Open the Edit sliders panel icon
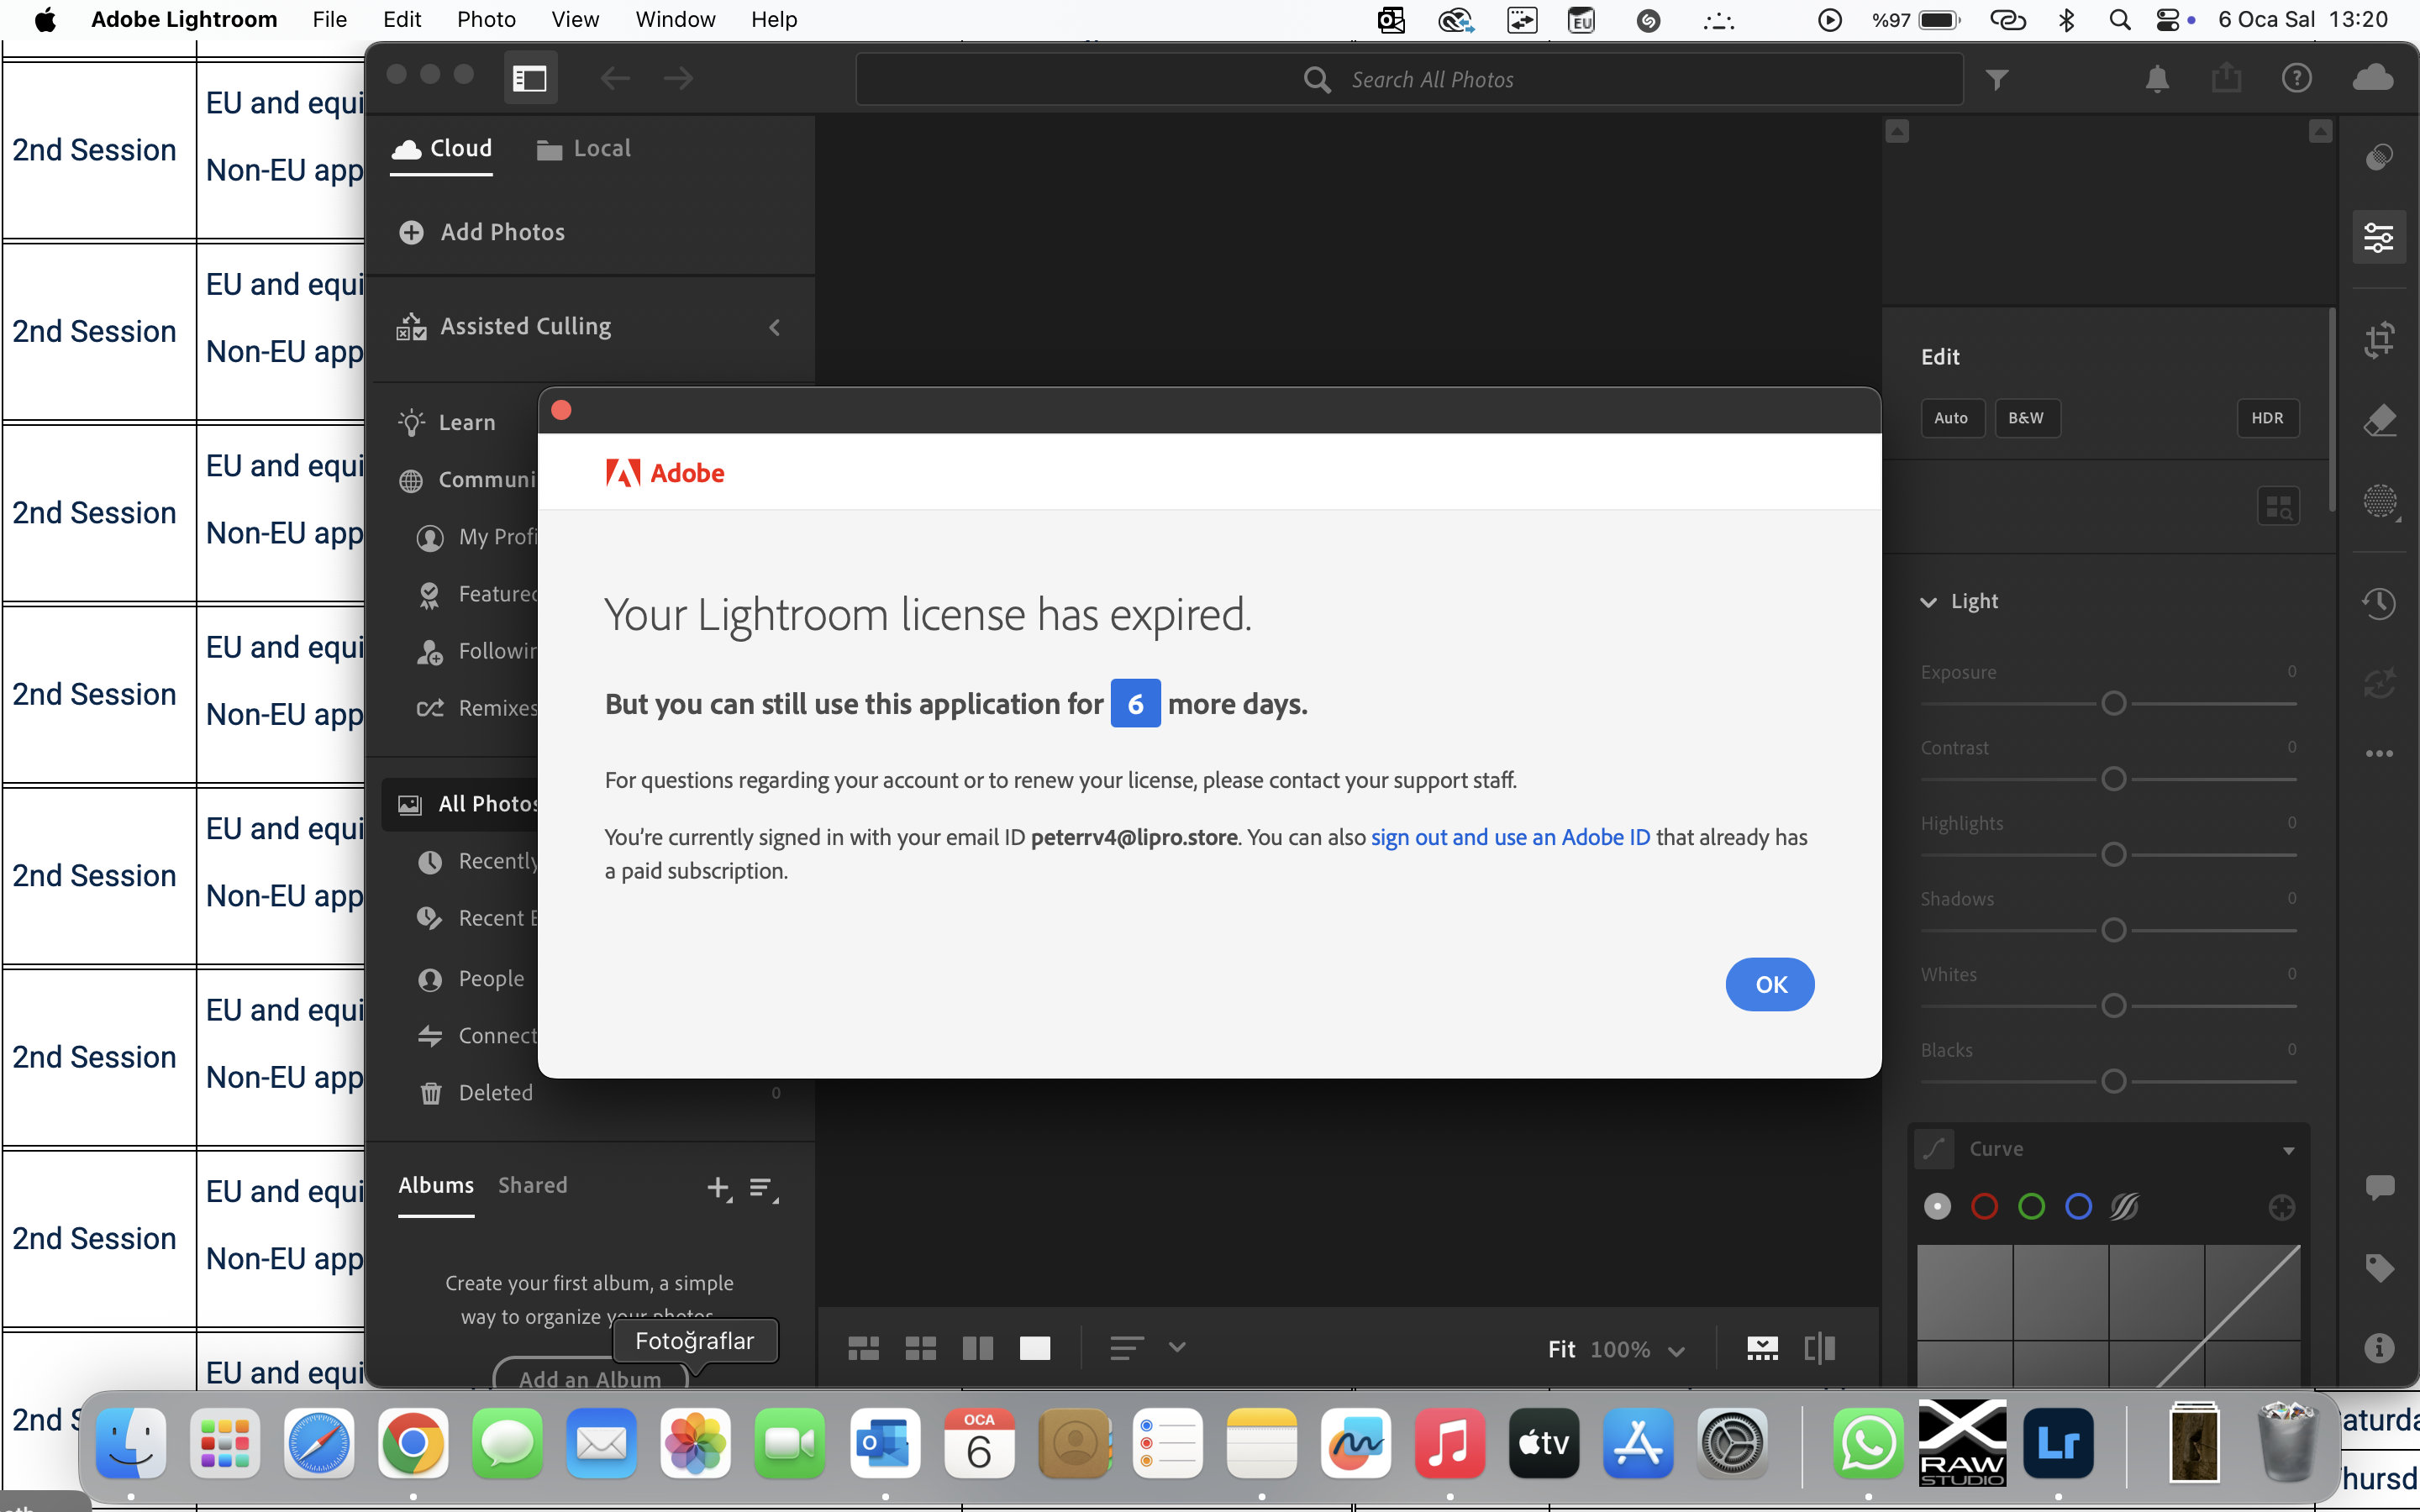 2379,238
